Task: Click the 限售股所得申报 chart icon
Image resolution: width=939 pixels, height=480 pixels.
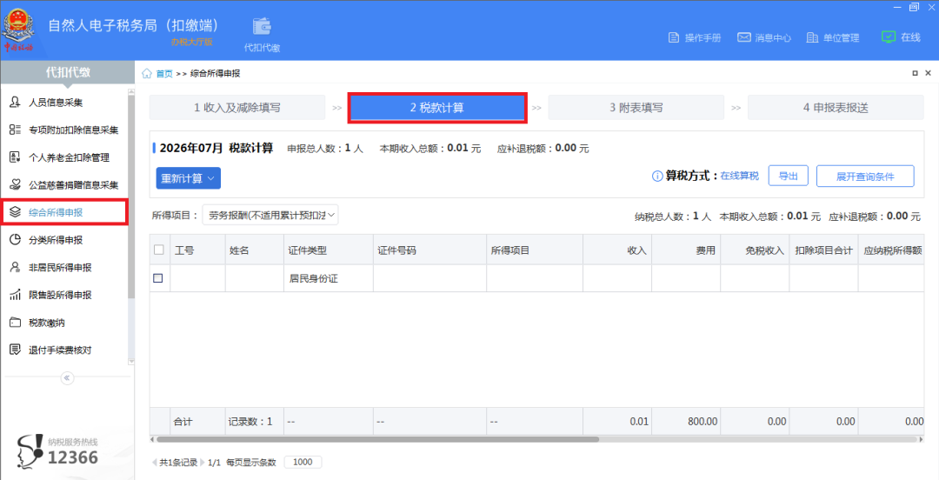Action: click(15, 295)
